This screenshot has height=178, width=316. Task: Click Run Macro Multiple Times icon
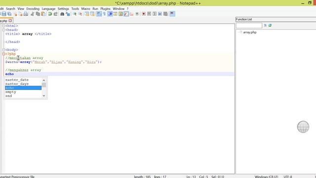(160, 14)
